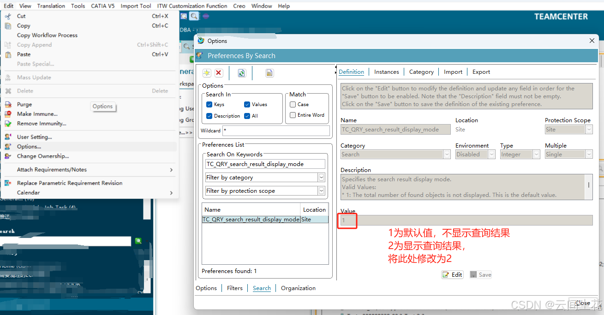This screenshot has height=315, width=604.
Task: Click the green search button in the left panel
Action: click(138, 241)
